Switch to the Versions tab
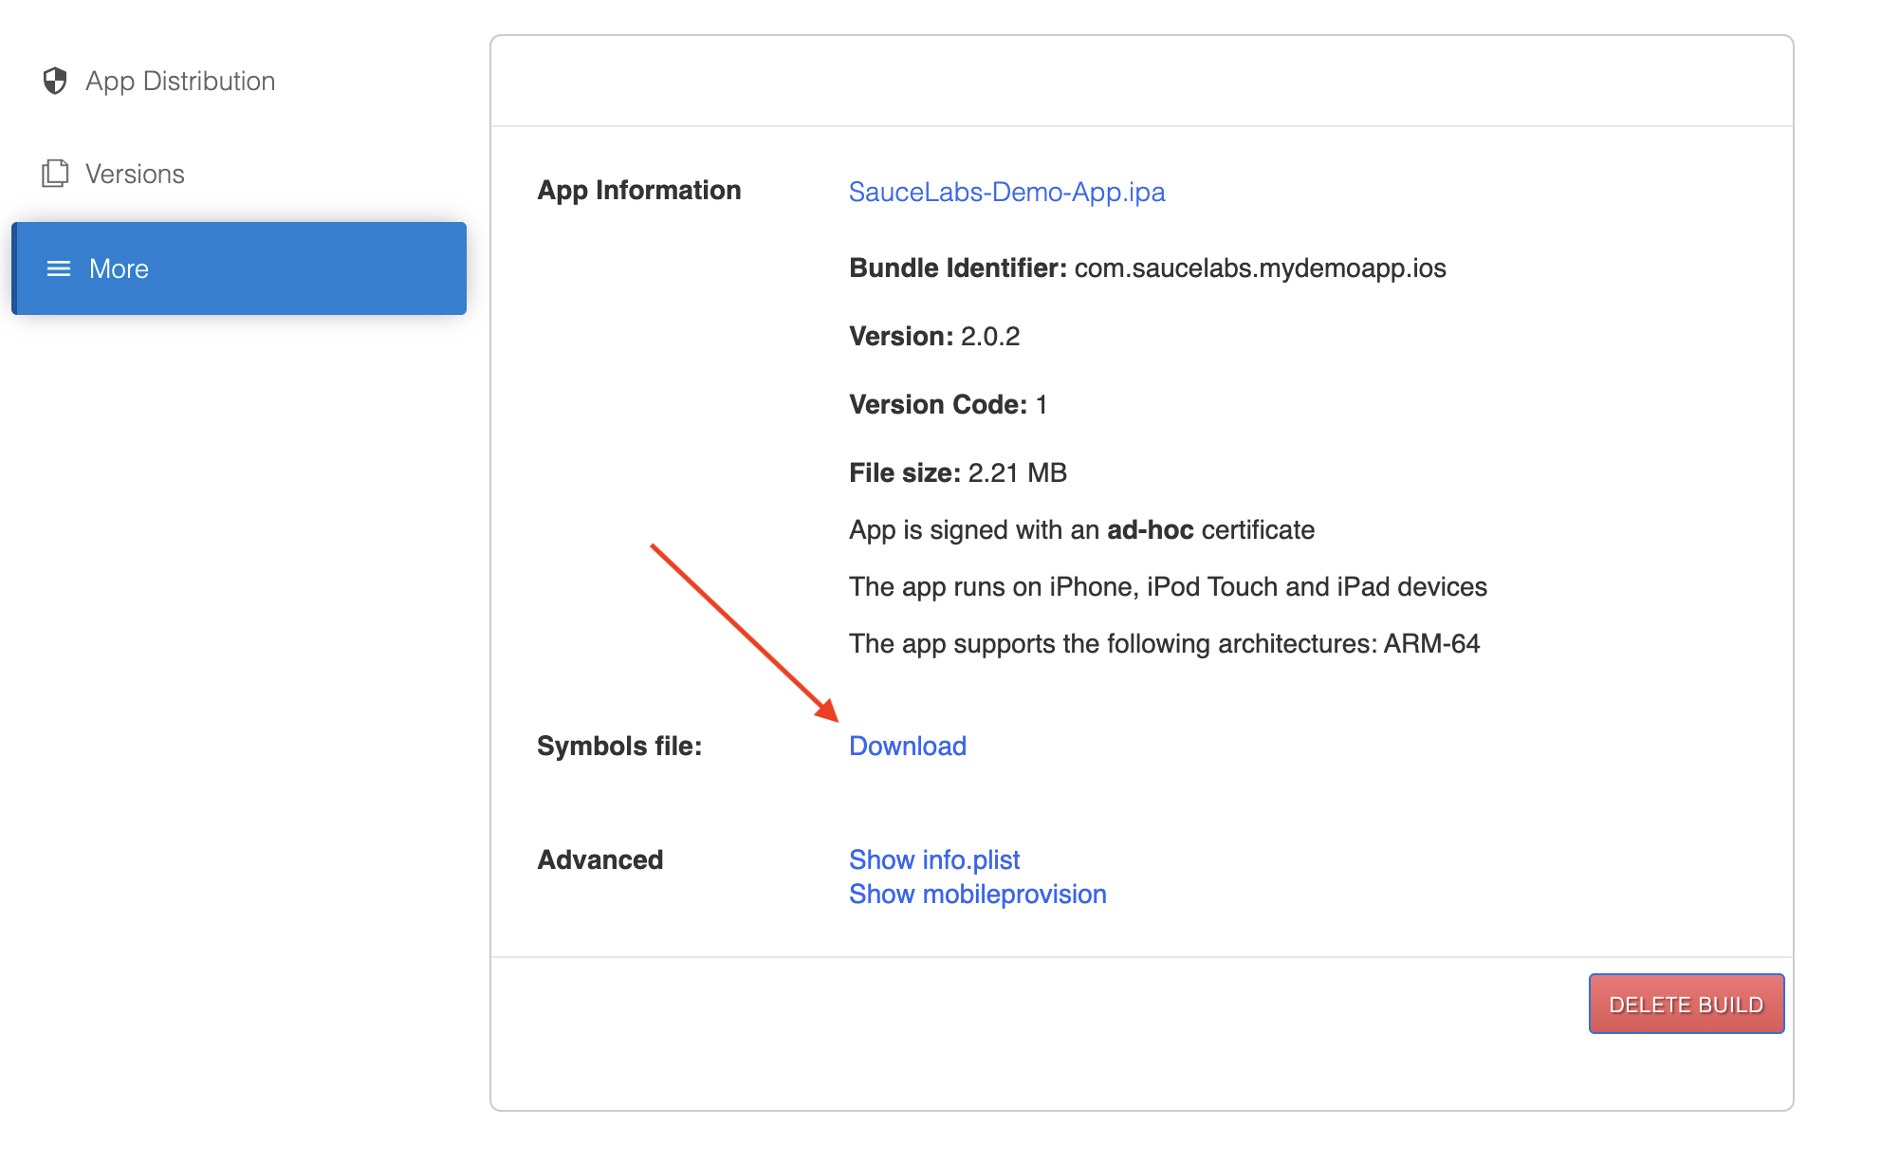This screenshot has height=1163, width=1899. [x=136, y=174]
